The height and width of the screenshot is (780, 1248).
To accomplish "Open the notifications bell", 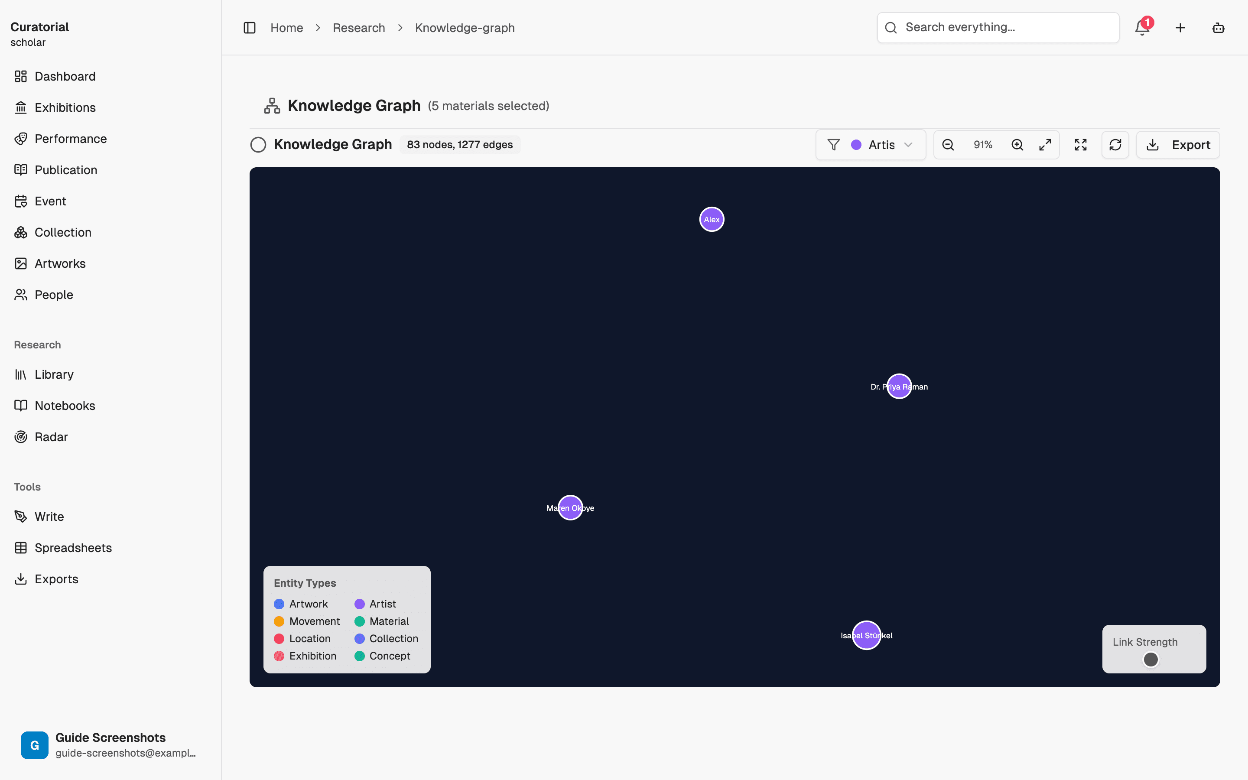I will tap(1142, 28).
